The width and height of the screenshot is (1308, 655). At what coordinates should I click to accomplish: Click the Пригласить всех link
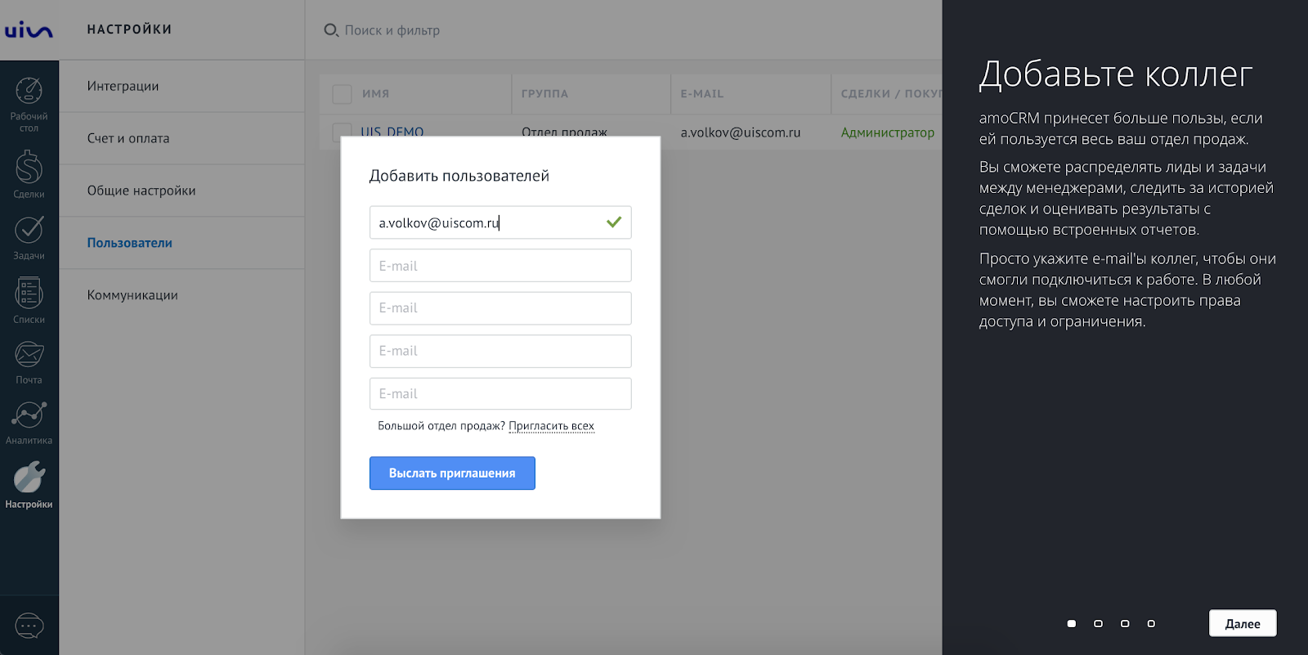coord(551,426)
